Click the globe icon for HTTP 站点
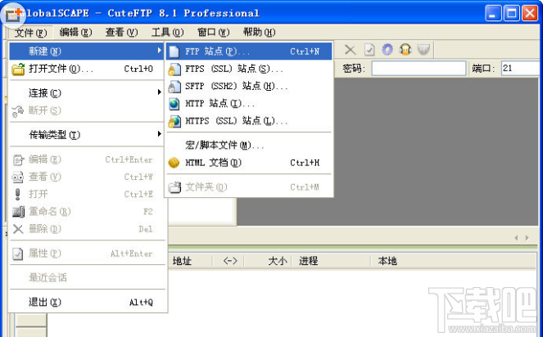The image size is (543, 337). (x=174, y=104)
